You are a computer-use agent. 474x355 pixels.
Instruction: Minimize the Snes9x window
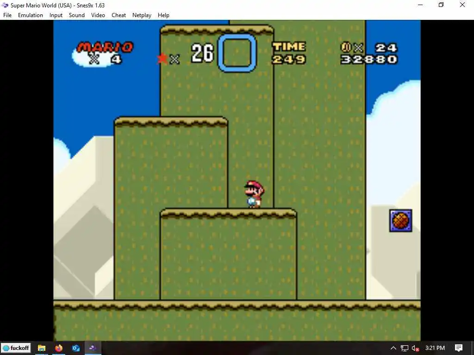420,5
